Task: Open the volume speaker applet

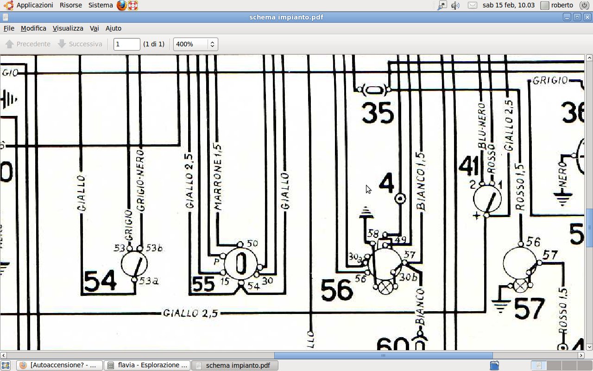Action: click(x=455, y=6)
